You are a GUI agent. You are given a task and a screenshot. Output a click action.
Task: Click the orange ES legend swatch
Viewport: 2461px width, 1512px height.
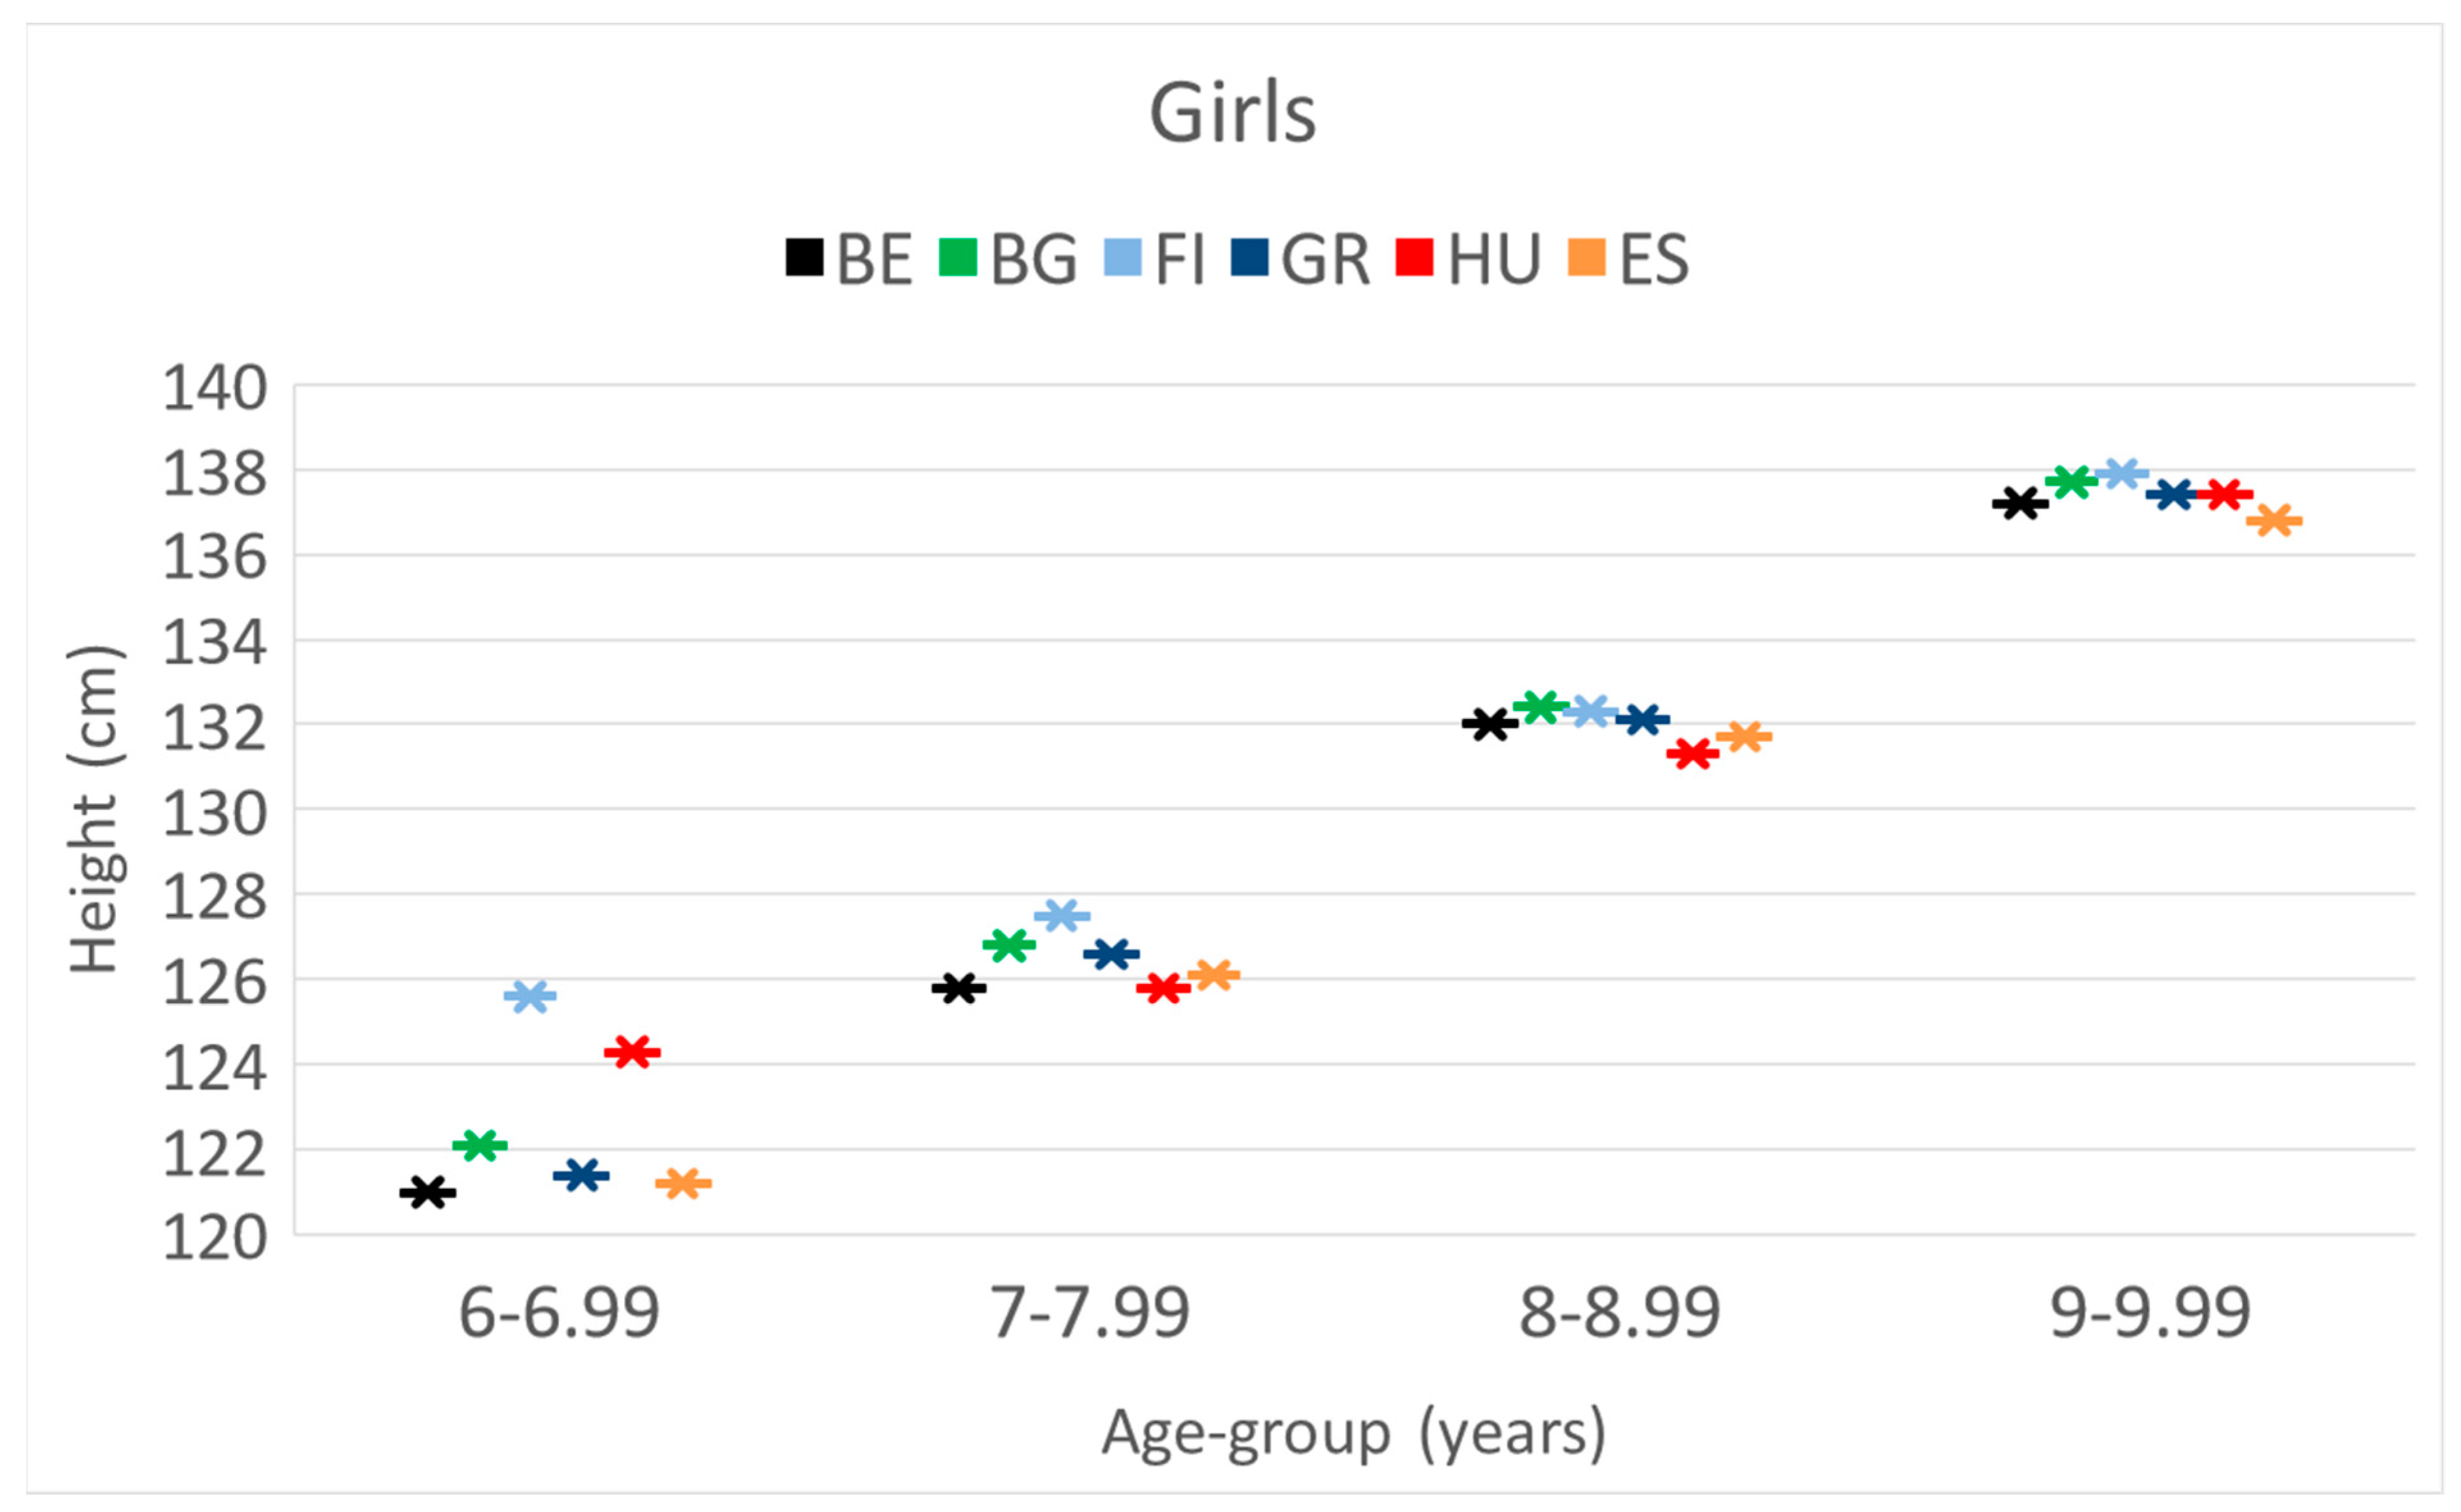1587,257
